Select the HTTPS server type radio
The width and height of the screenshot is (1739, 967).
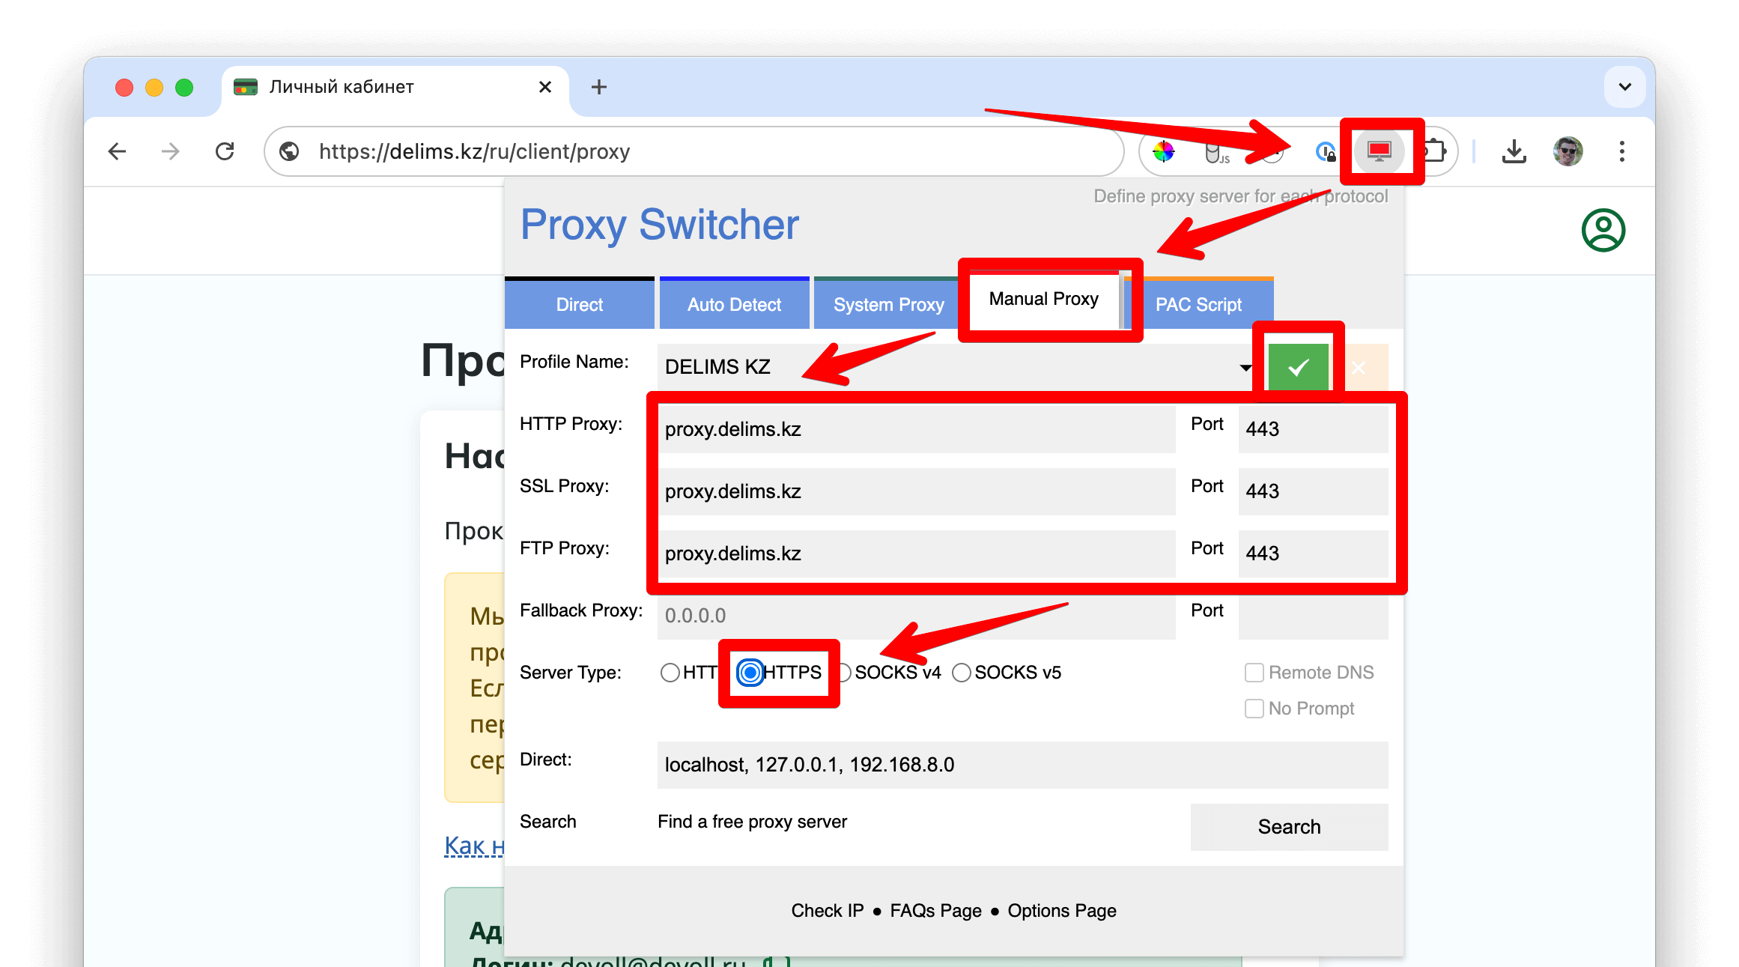tap(750, 673)
